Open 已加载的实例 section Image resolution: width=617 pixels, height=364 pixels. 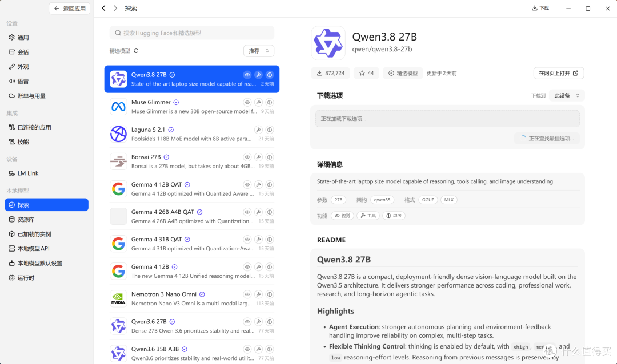(x=46, y=234)
